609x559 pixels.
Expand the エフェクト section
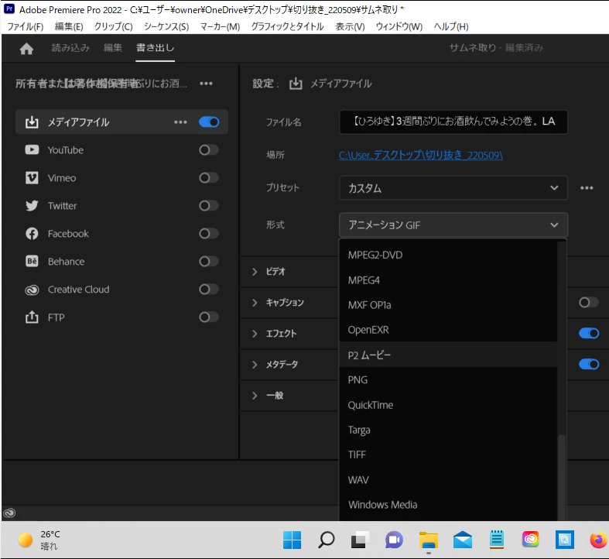tap(255, 334)
